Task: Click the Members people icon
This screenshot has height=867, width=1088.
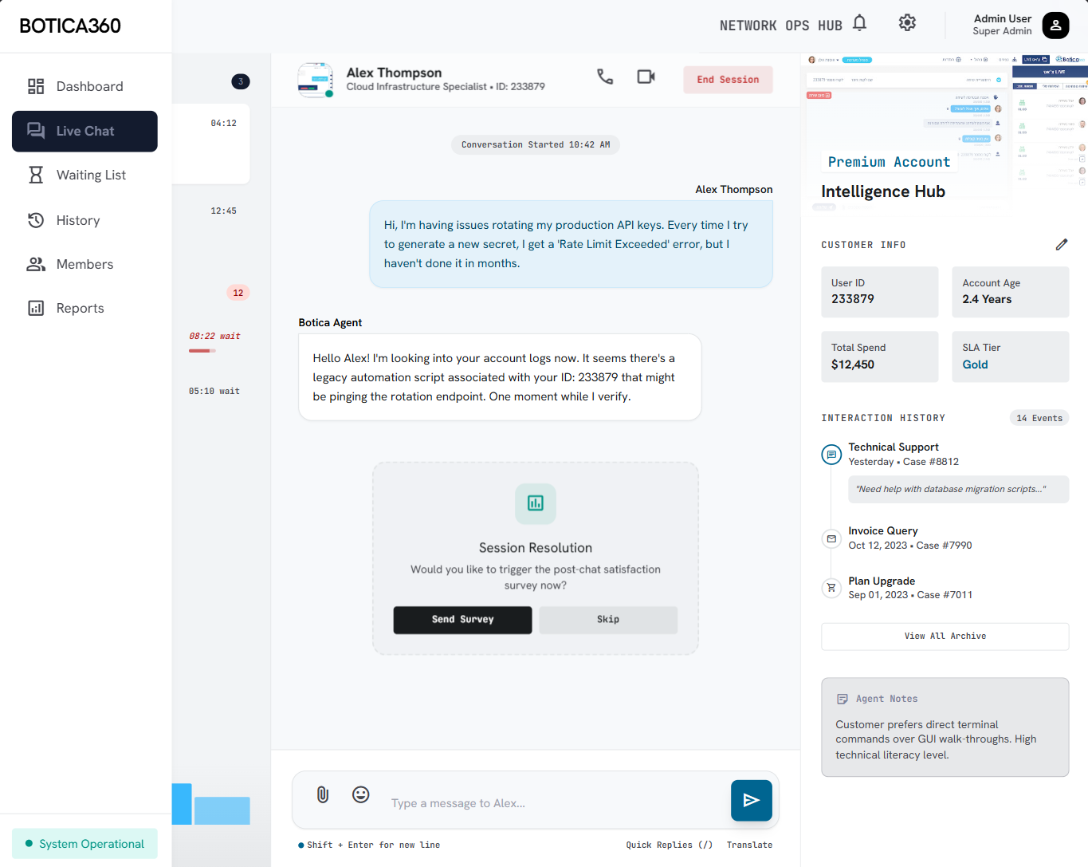Action: click(36, 264)
